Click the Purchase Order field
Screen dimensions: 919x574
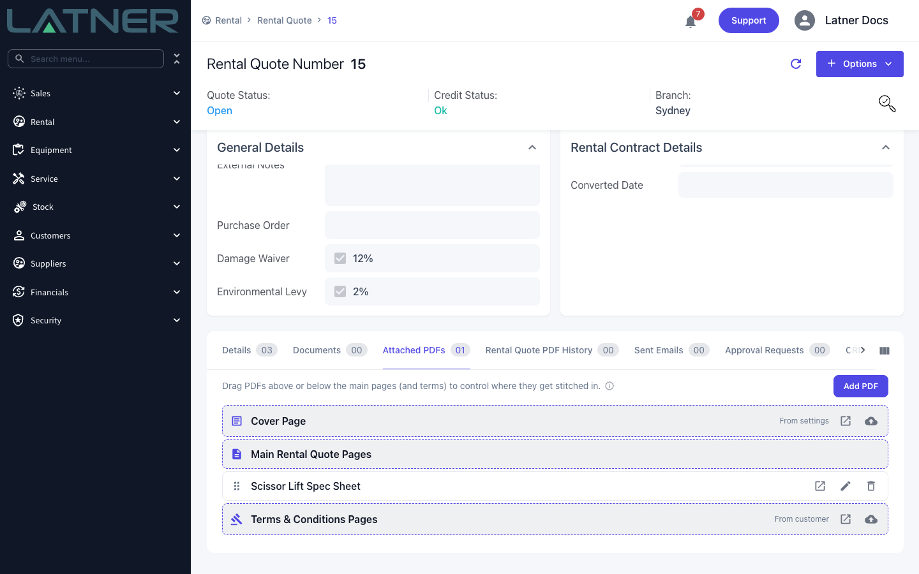click(x=432, y=225)
